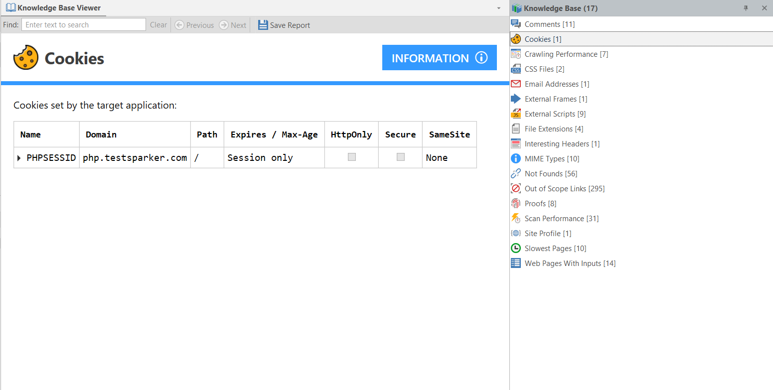The image size is (773, 390).
Task: Open the Site Profile icon
Action: pos(516,233)
